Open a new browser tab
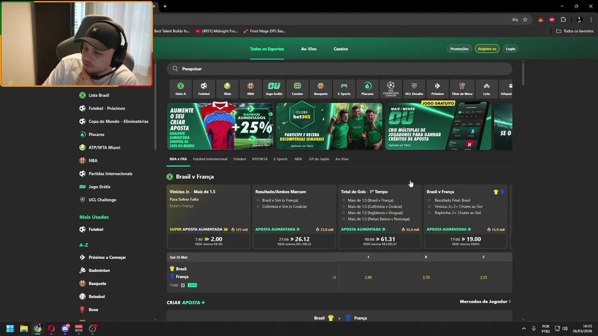The height and width of the screenshot is (336, 598). pos(165,6)
